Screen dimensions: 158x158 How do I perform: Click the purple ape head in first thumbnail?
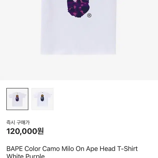(x=17, y=99)
